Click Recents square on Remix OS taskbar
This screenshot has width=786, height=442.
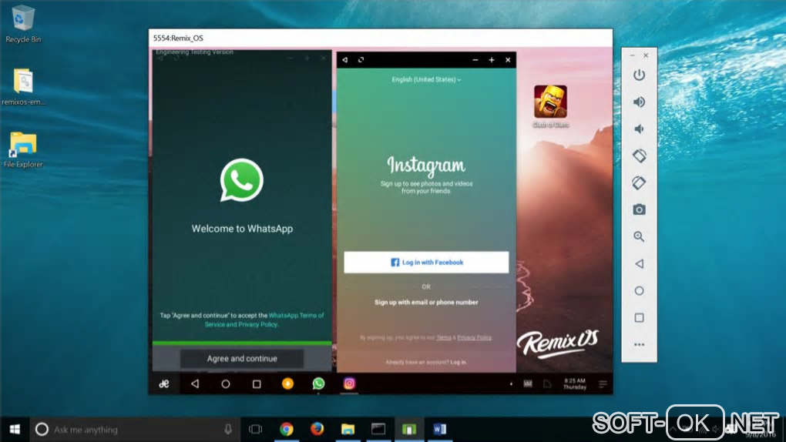257,384
